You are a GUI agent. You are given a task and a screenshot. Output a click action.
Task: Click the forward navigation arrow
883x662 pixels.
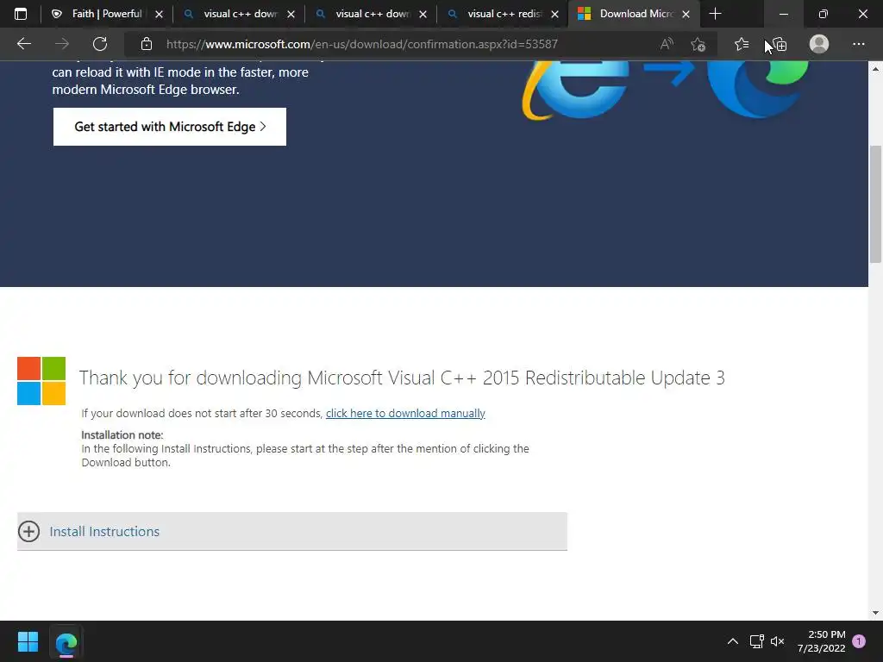click(62, 44)
